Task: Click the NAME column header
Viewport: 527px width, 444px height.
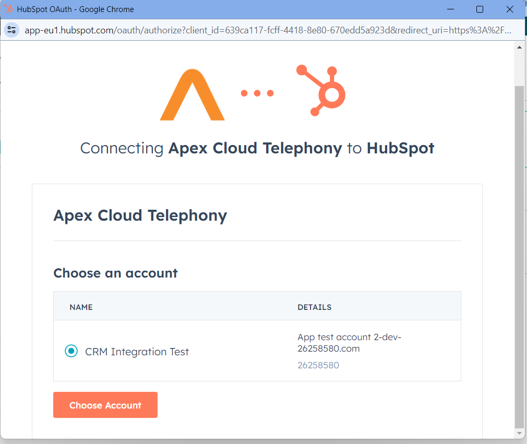Action: pos(81,307)
